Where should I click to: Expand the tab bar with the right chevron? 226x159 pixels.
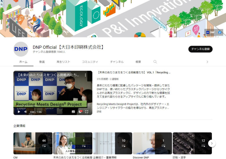click(207, 62)
